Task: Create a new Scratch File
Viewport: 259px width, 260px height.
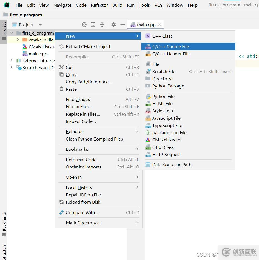Action: tap(188, 71)
